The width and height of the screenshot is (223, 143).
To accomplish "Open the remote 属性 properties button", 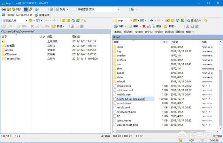I will point(156,26).
